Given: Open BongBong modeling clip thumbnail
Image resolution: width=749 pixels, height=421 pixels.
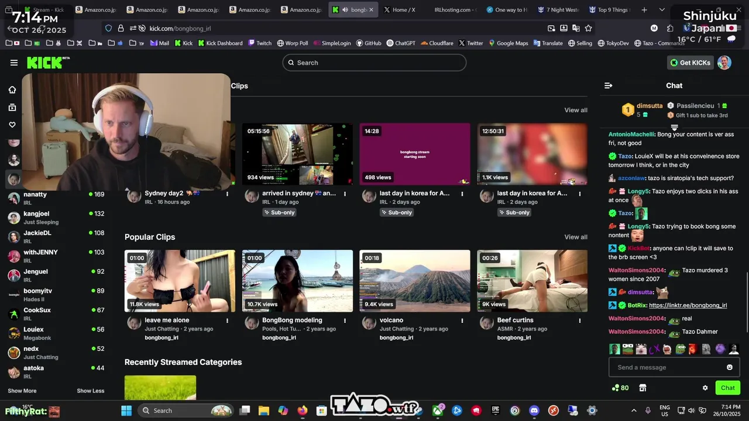Looking at the screenshot, I should tap(297, 281).
